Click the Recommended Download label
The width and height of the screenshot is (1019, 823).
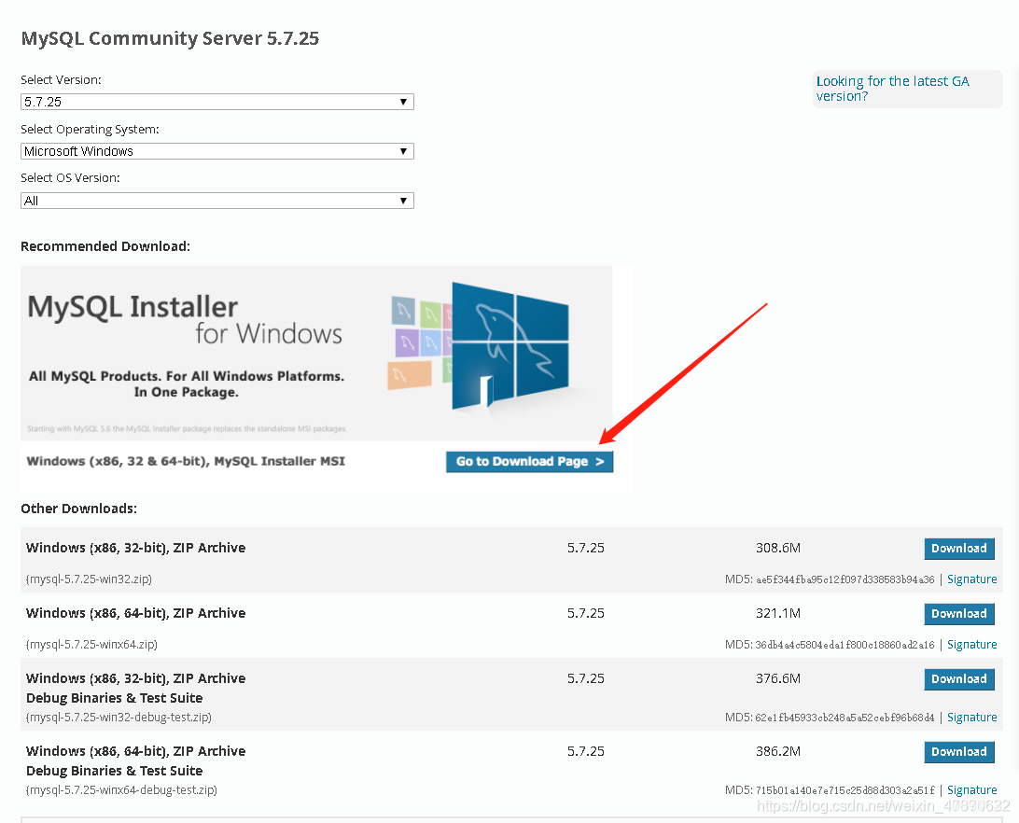[x=105, y=246]
